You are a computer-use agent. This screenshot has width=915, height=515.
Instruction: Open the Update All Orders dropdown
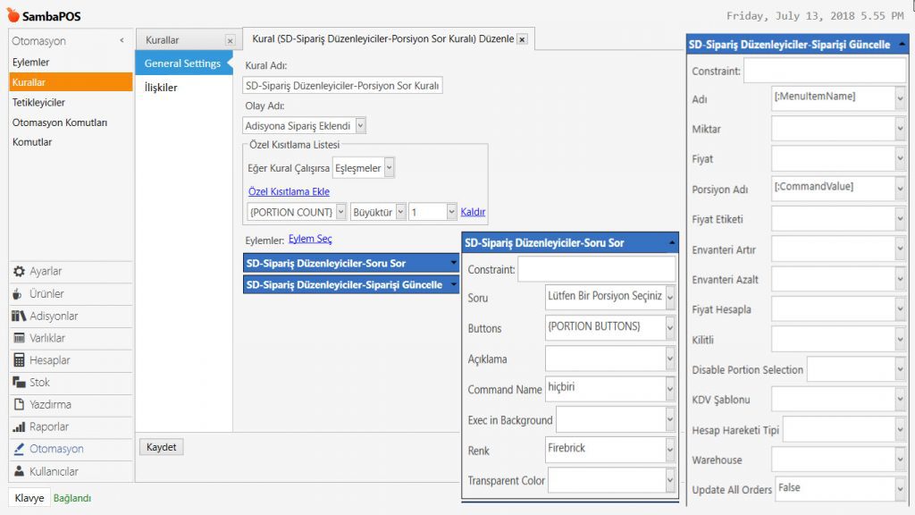900,490
